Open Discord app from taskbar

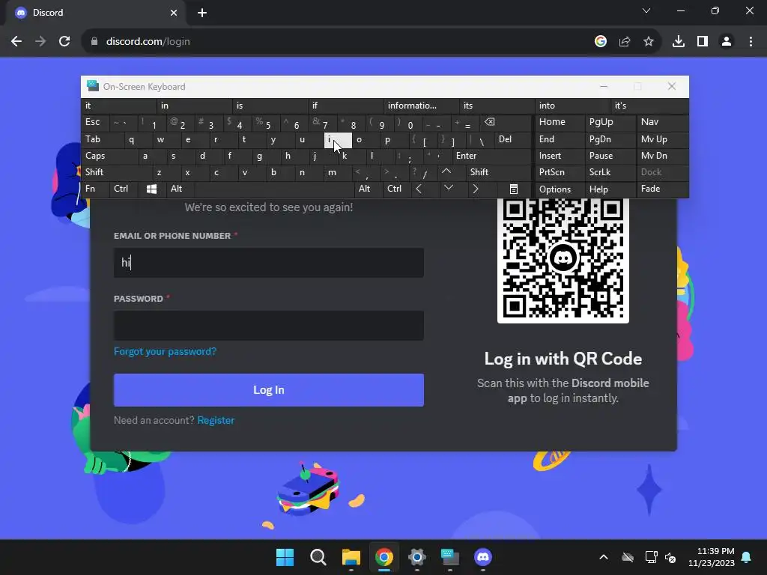click(483, 557)
